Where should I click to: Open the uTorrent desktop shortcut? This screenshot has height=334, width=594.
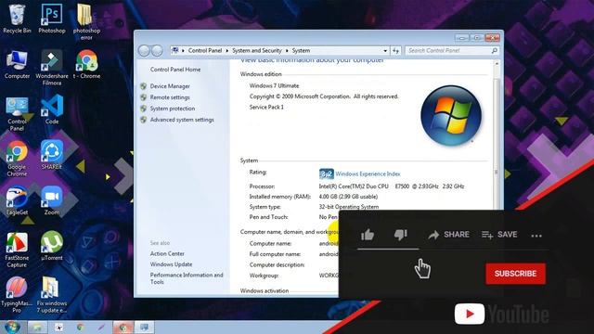click(52, 246)
